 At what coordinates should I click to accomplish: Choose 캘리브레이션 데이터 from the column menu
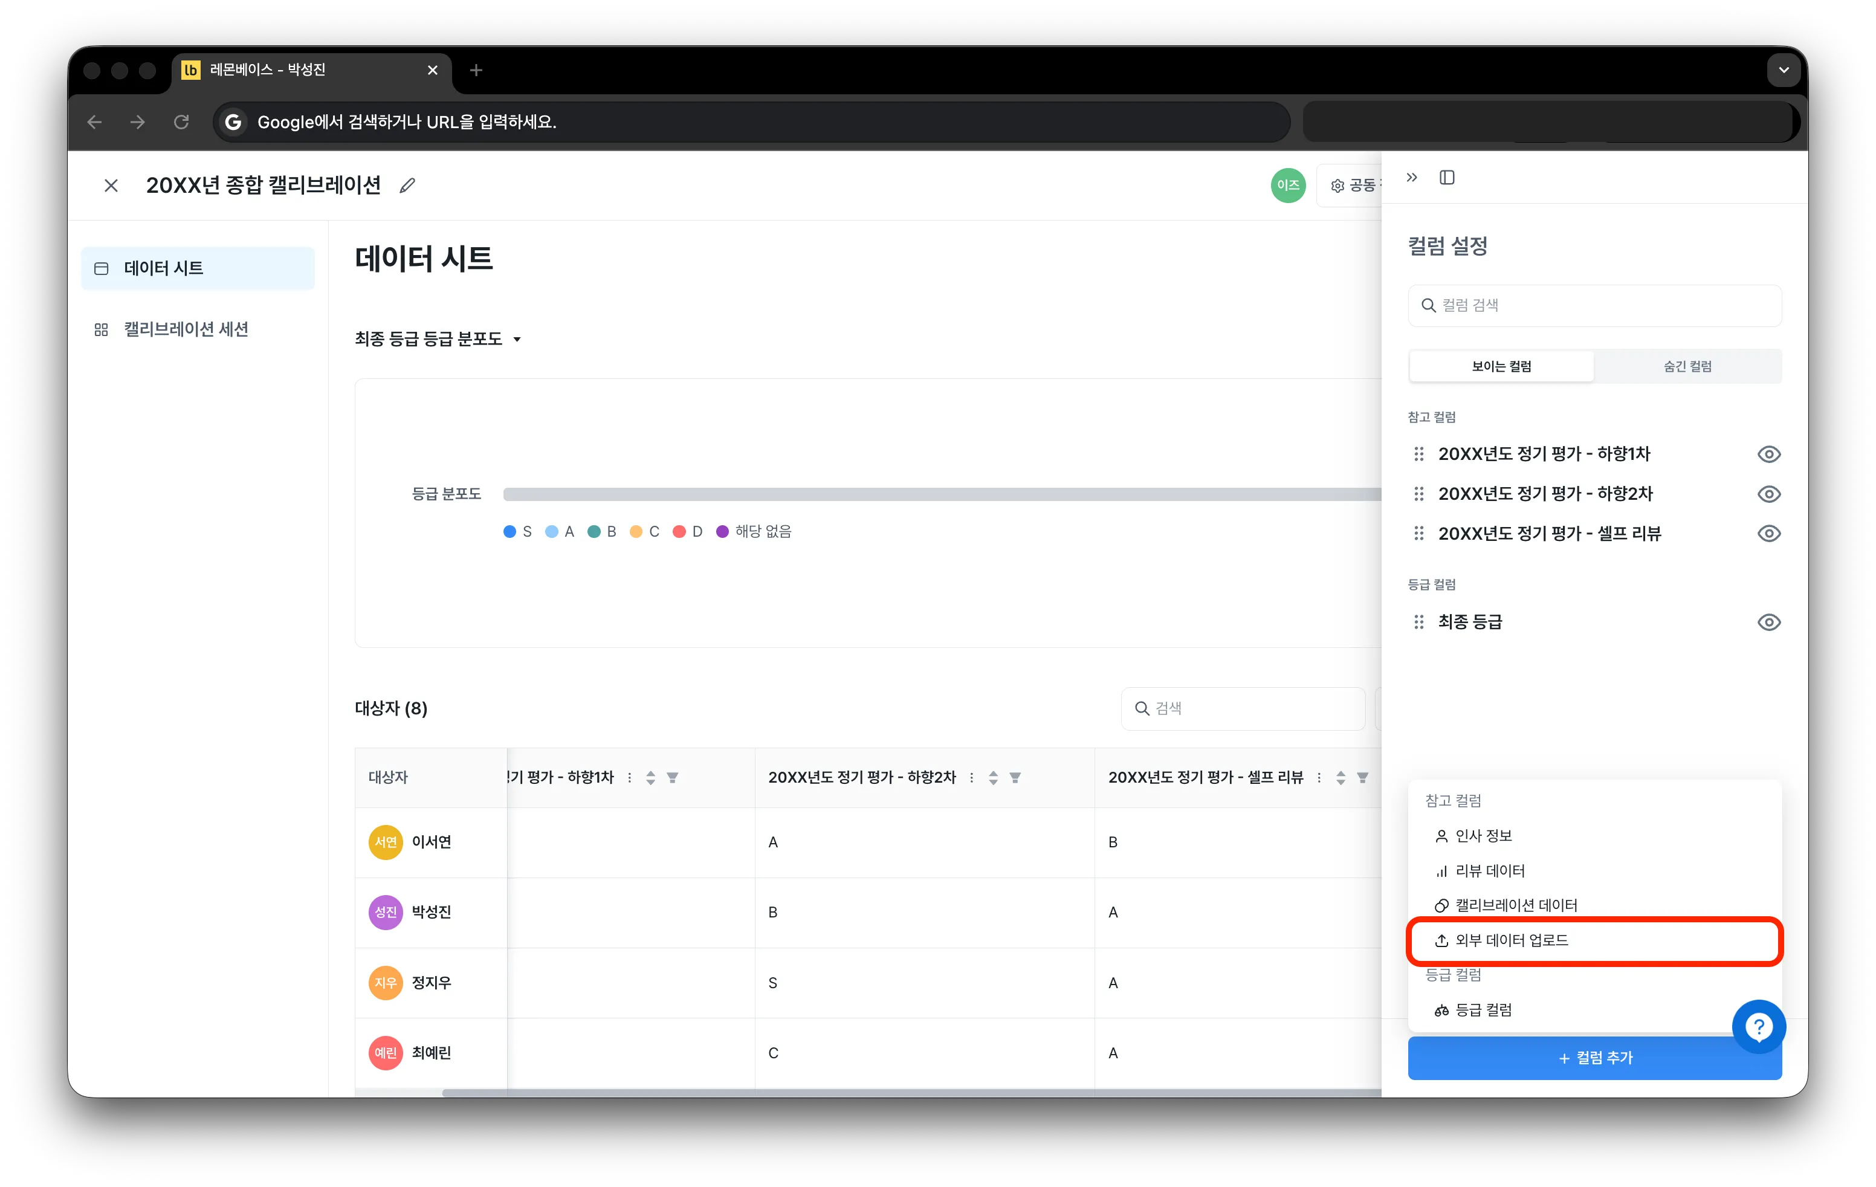pos(1595,905)
